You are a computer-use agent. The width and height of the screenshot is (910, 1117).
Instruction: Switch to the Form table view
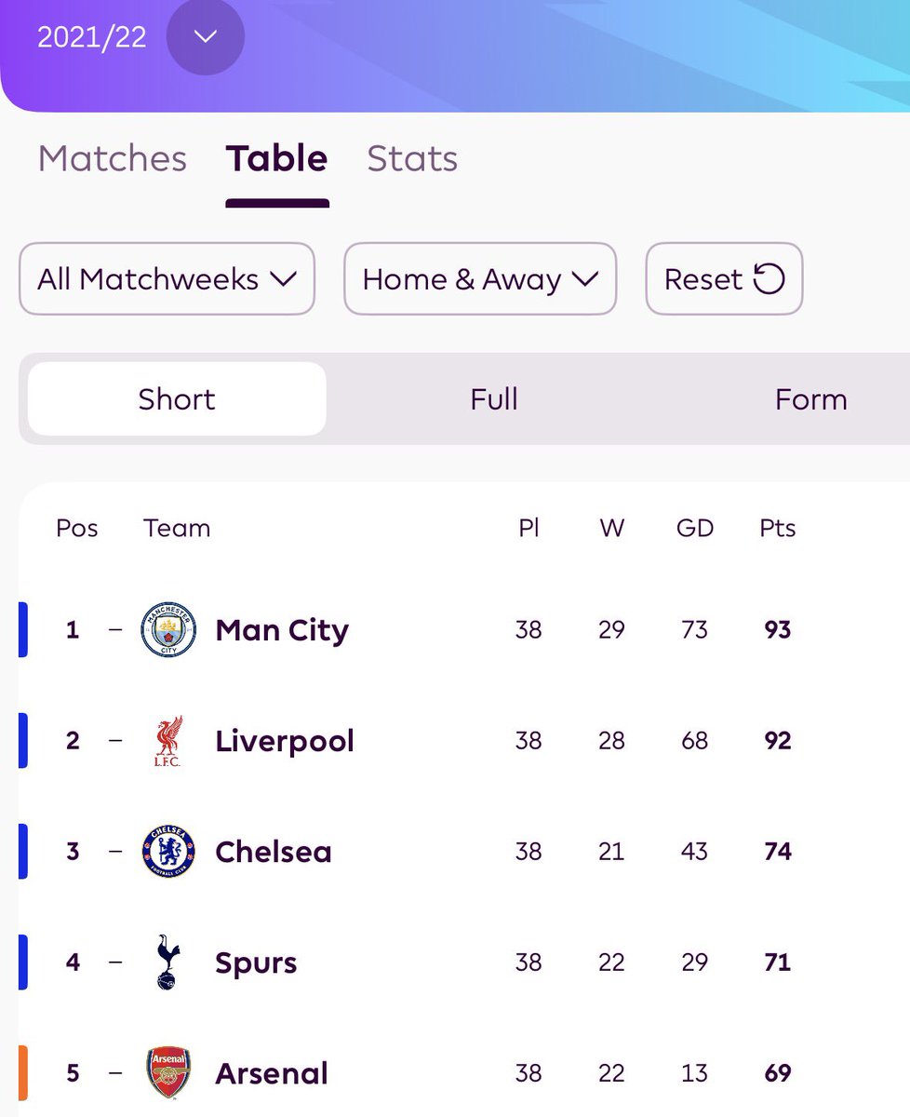[810, 399]
